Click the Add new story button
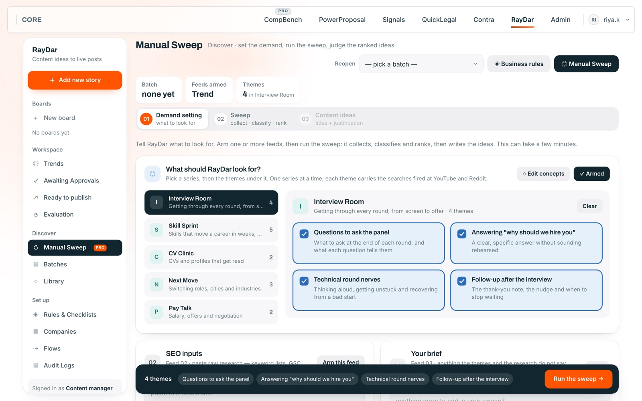Screen dimensions: 642x401 75,80
